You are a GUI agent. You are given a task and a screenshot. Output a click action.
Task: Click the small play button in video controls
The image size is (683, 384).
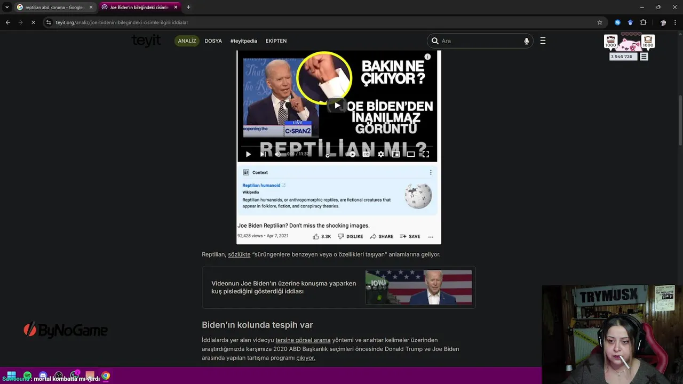click(x=248, y=154)
